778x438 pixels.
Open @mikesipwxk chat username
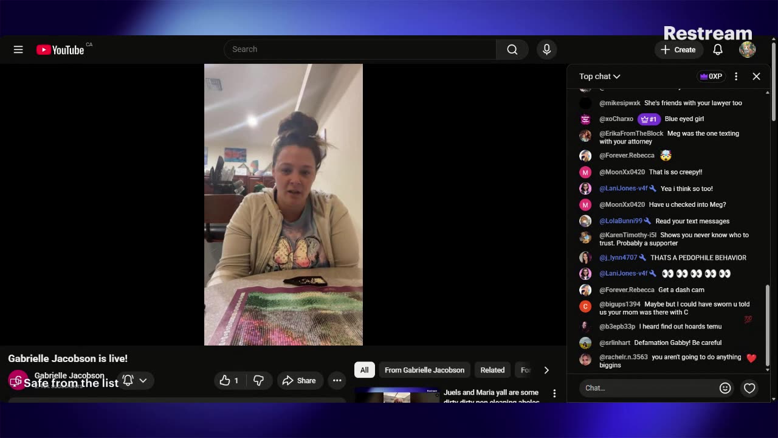(x=619, y=103)
